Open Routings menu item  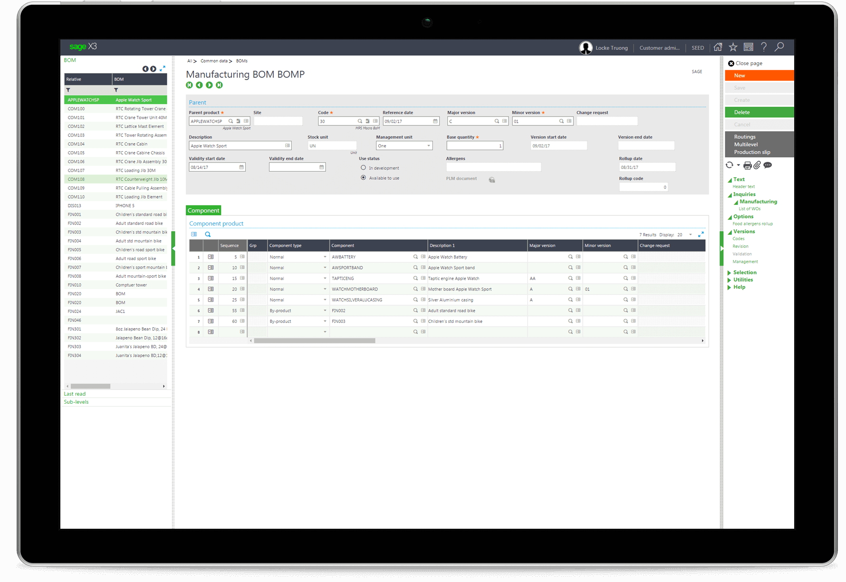pyautogui.click(x=744, y=137)
